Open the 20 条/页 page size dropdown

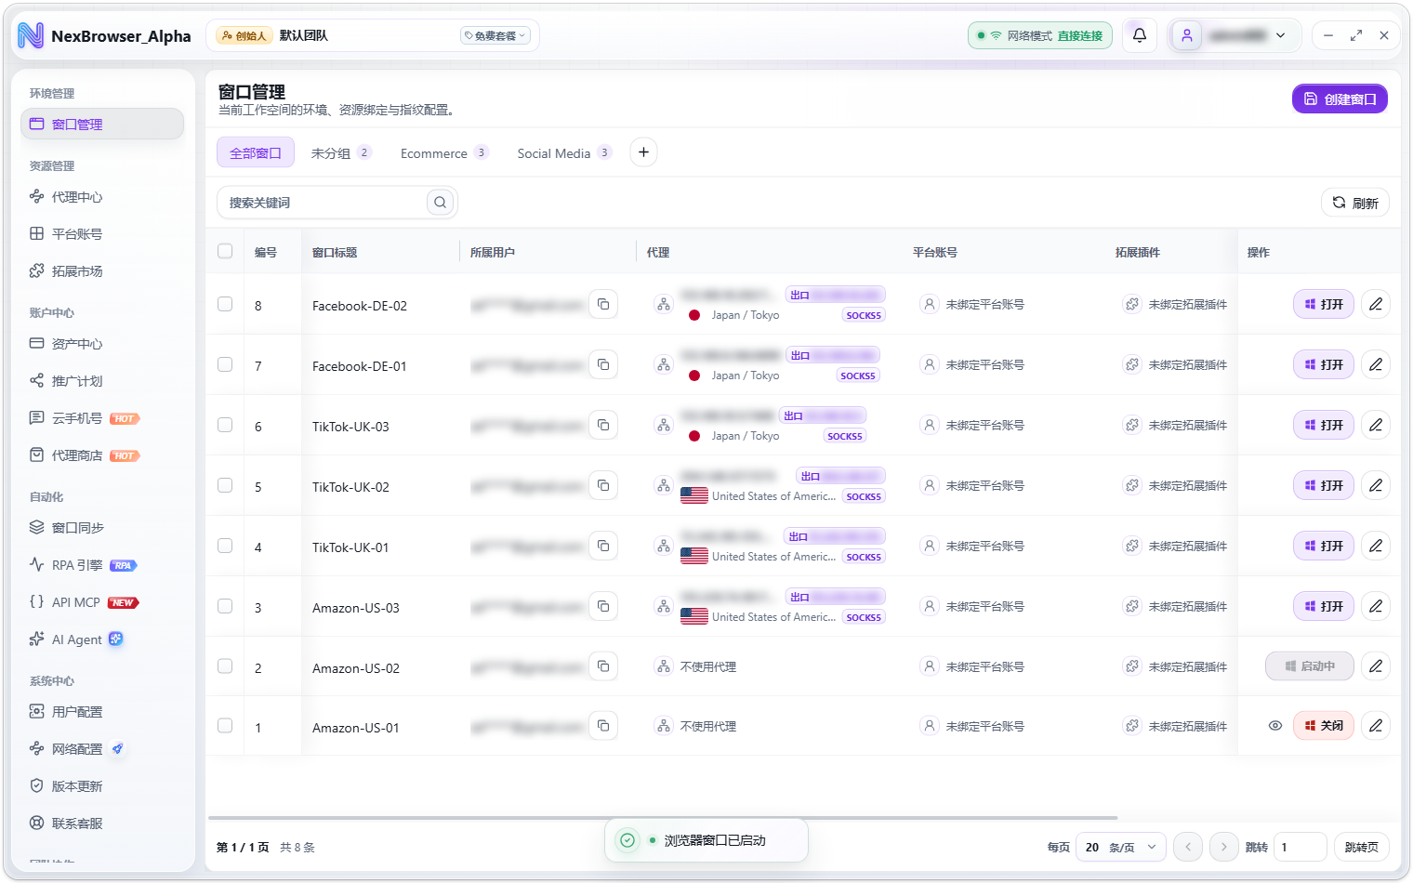(1120, 847)
